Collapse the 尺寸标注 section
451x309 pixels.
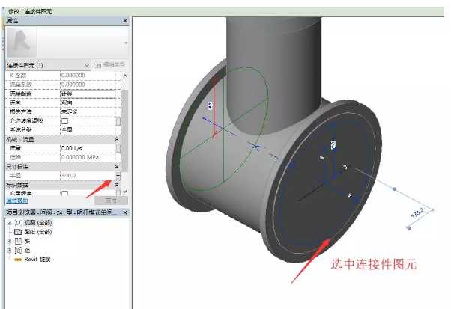(x=116, y=166)
